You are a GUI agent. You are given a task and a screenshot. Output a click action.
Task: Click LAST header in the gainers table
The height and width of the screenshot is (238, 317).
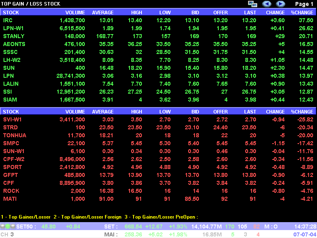click(250, 13)
